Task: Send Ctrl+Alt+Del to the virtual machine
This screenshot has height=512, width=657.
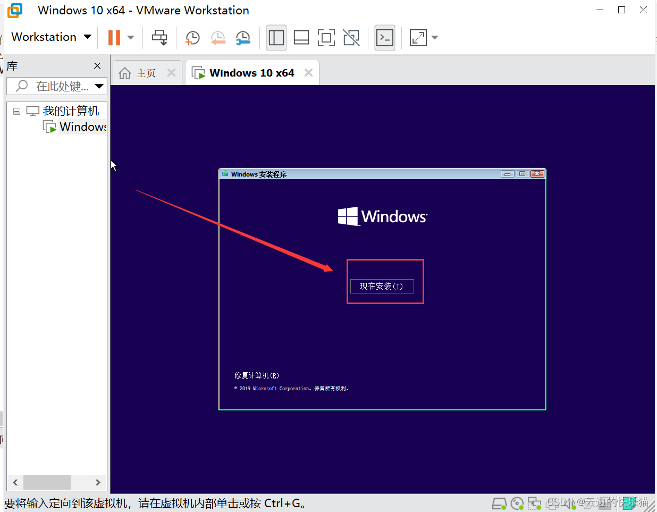Action: coord(159,37)
